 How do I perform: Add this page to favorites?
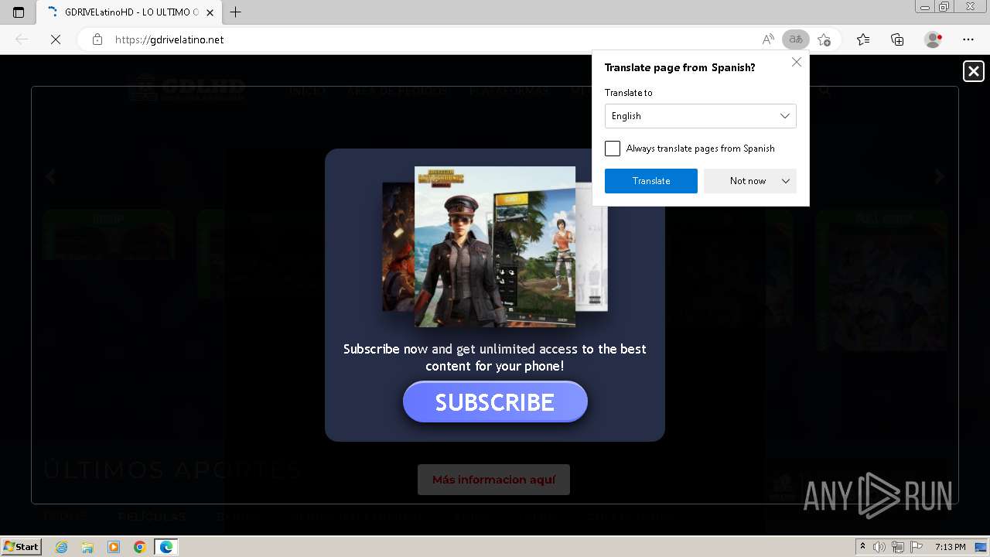coord(824,39)
